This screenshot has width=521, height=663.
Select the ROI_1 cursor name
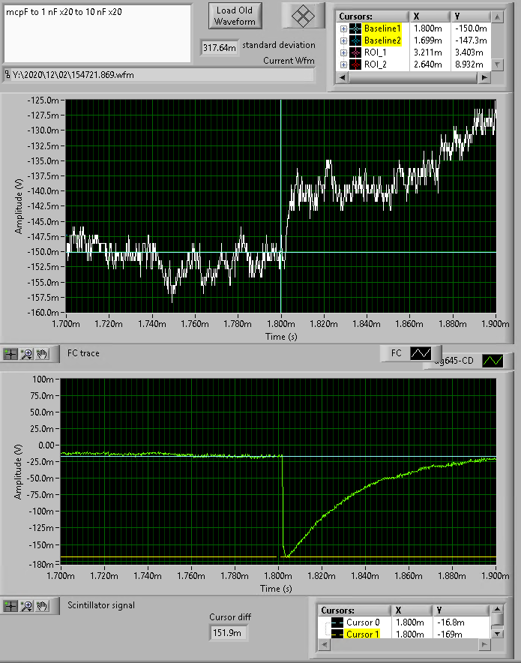pos(376,52)
